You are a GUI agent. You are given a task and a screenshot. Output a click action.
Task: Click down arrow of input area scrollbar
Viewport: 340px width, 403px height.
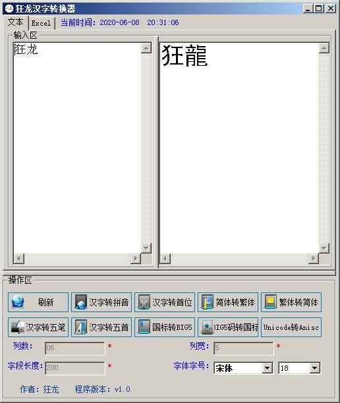[146, 248]
